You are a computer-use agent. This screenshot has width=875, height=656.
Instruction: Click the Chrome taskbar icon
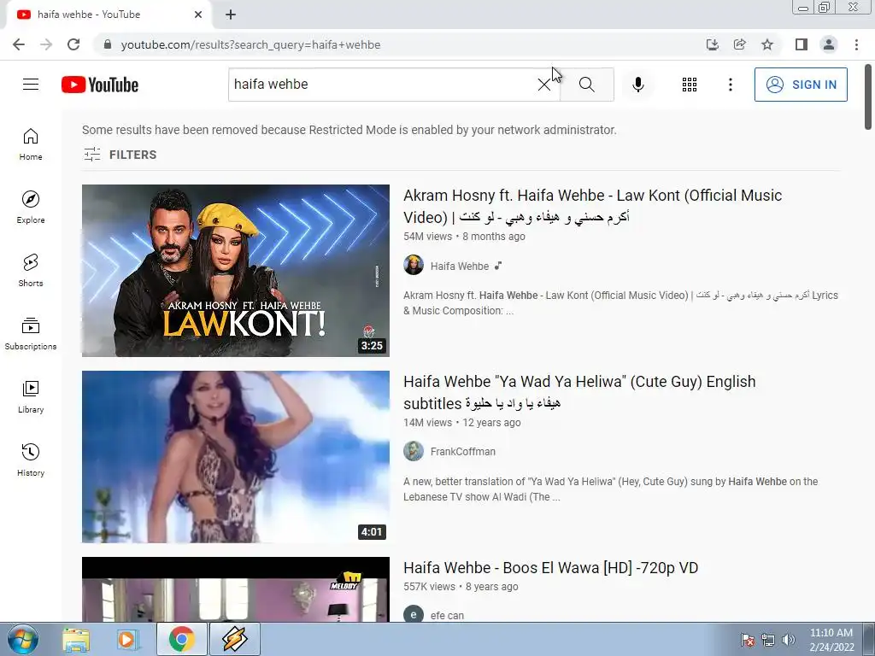pyautogui.click(x=181, y=639)
